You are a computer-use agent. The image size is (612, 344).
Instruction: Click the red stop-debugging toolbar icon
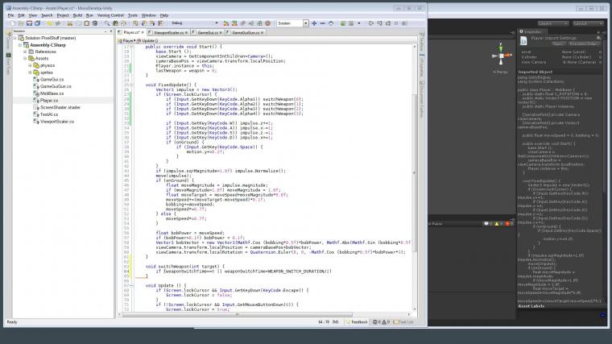coord(267,23)
